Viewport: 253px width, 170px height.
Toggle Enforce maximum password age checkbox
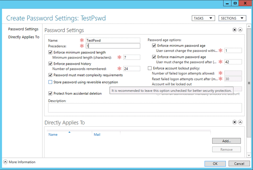pyautogui.click(x=154, y=57)
